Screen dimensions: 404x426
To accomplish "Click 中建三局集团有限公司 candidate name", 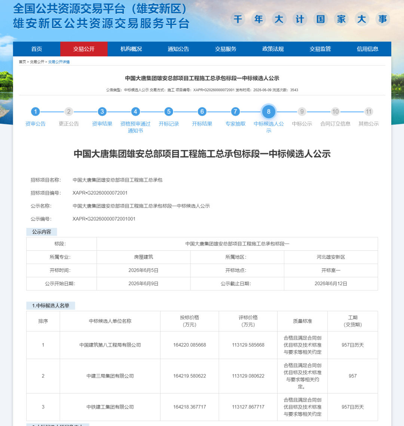I will (x=110, y=376).
